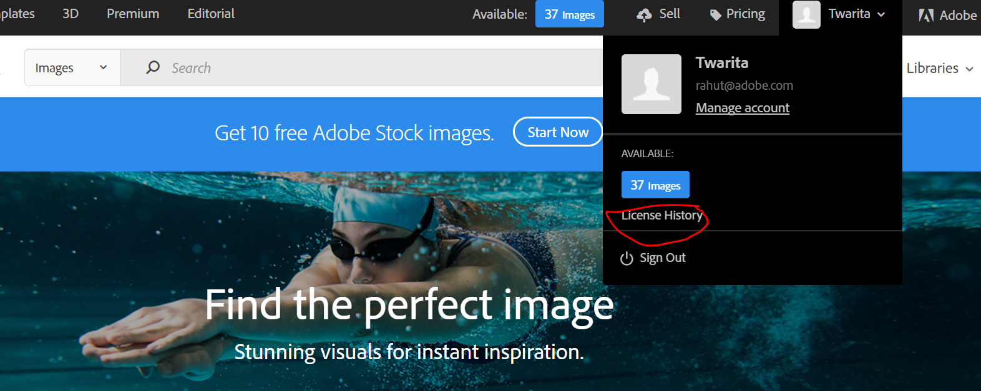Click 37 Images button in top bar
981x391 pixels.
(x=570, y=14)
